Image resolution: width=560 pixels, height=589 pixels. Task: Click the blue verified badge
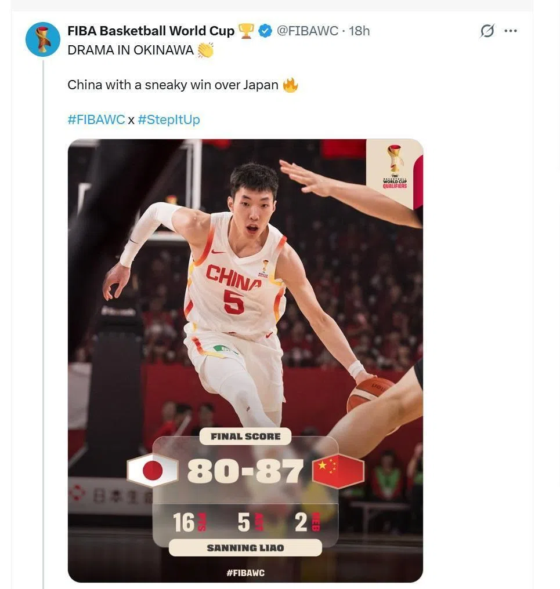(x=265, y=31)
